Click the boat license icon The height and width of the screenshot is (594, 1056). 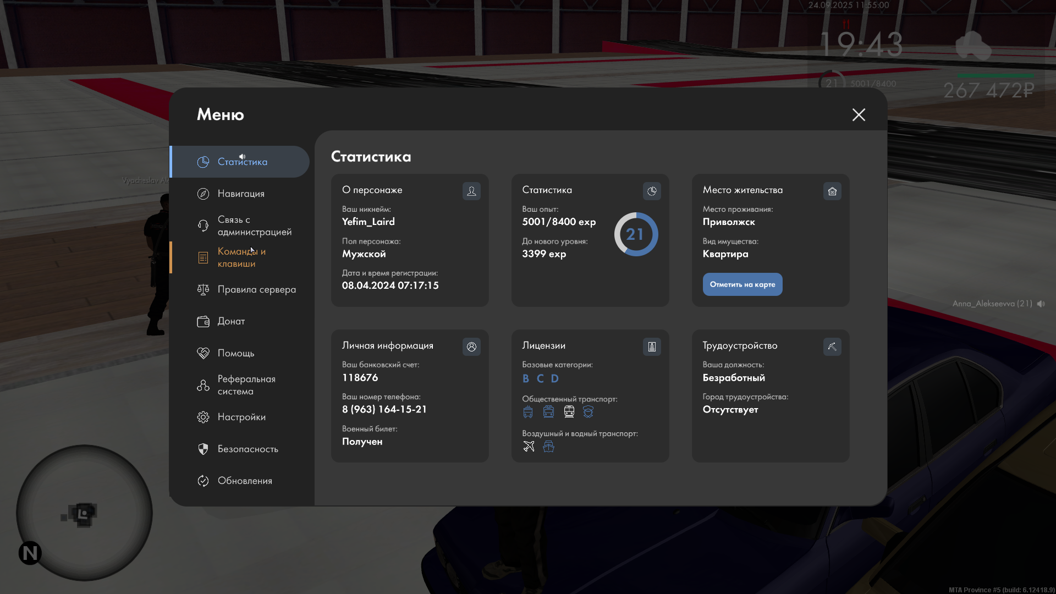tap(548, 446)
